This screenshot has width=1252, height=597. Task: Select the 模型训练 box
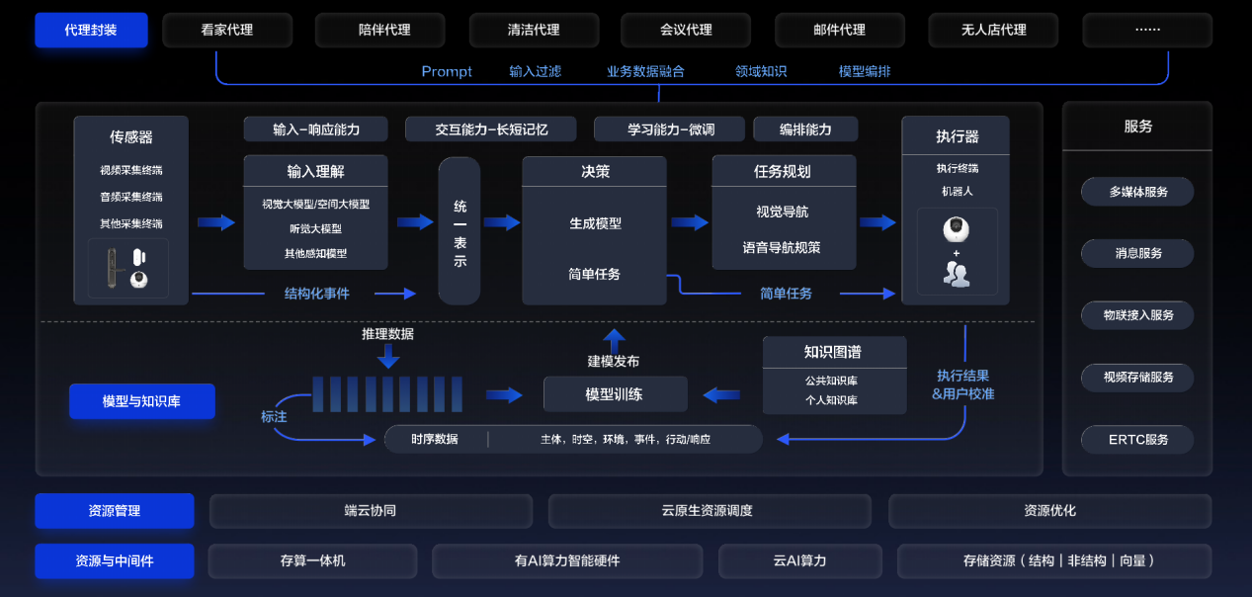click(615, 394)
